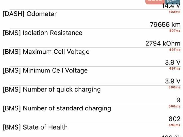Select the [BMS] Maximum Cell Voltage label

pos(46,52)
